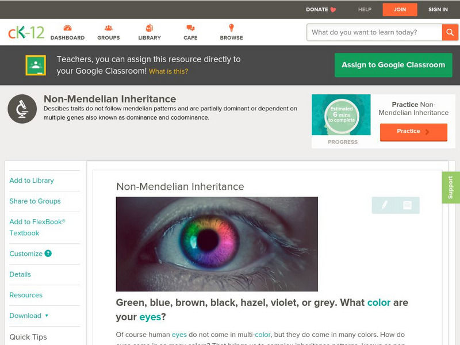Click the DONATE link
Image resolution: width=460 pixels, height=345 pixels.
coord(317,10)
